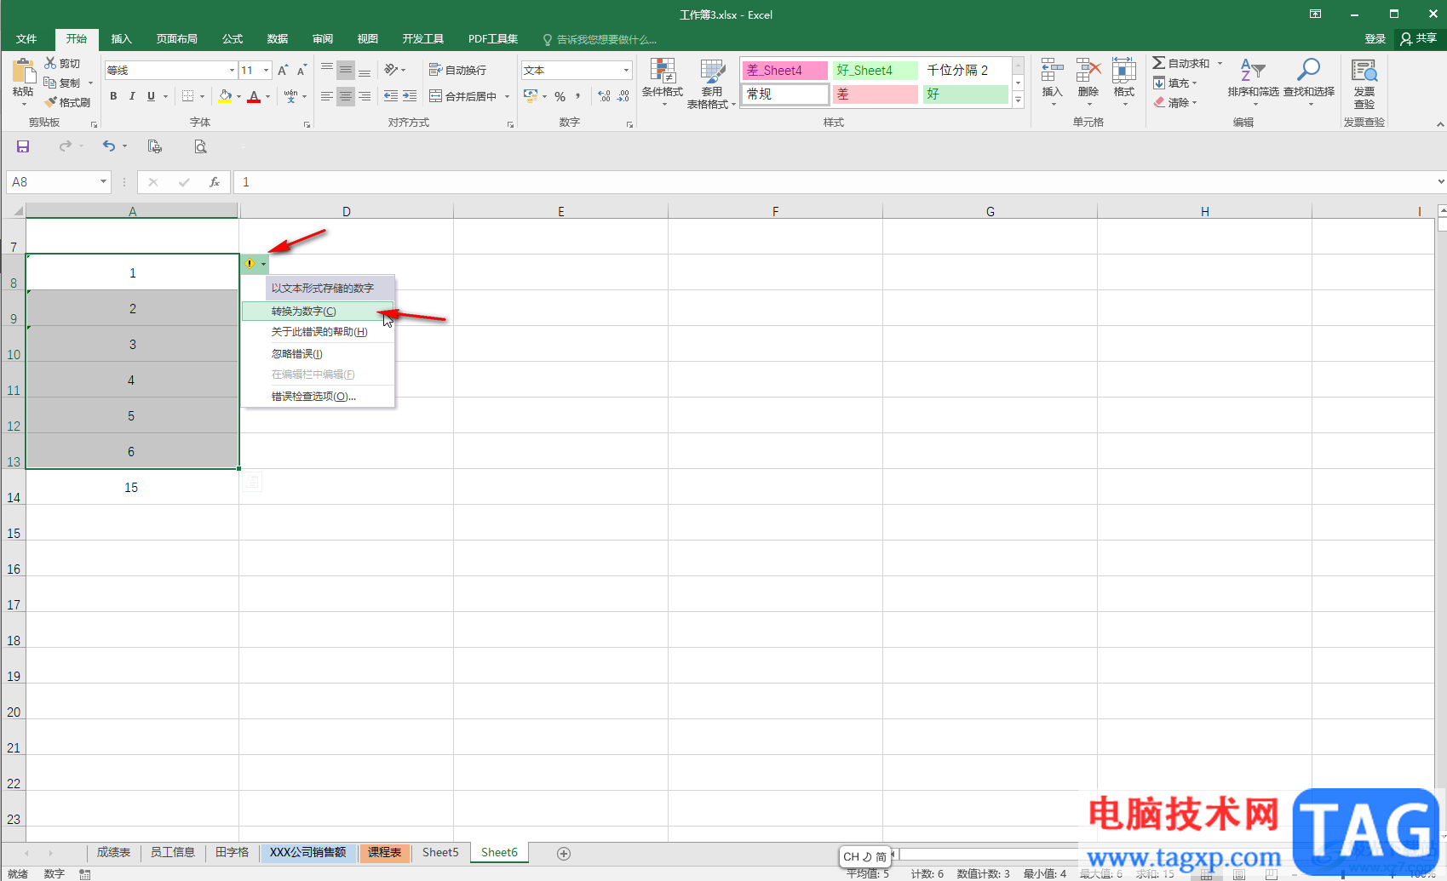Toggle Bold formatting
The height and width of the screenshot is (881, 1447).
click(113, 96)
